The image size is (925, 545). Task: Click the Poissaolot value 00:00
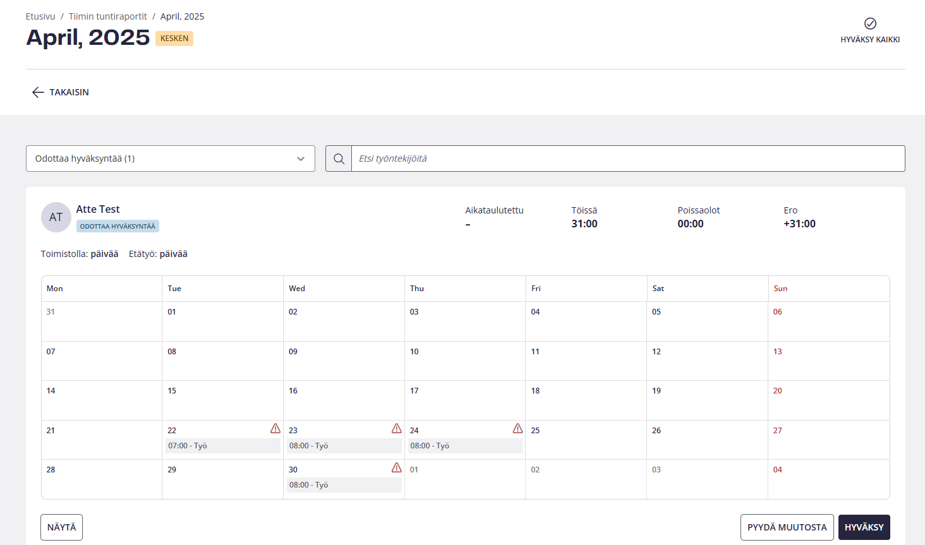(x=691, y=224)
